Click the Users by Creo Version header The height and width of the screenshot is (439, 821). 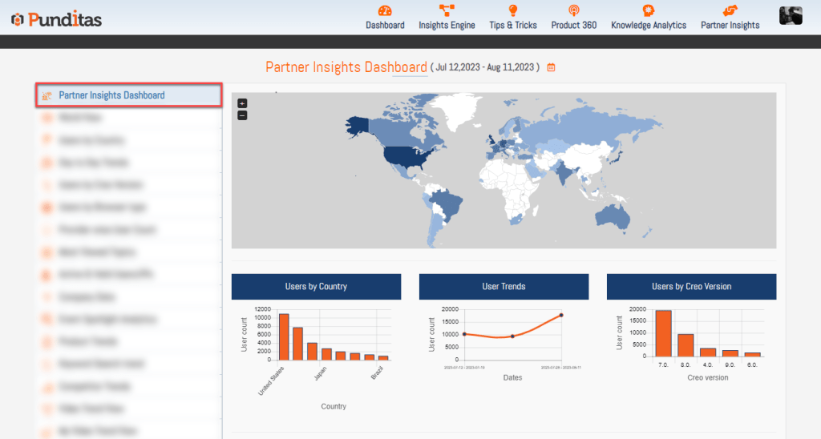click(691, 287)
